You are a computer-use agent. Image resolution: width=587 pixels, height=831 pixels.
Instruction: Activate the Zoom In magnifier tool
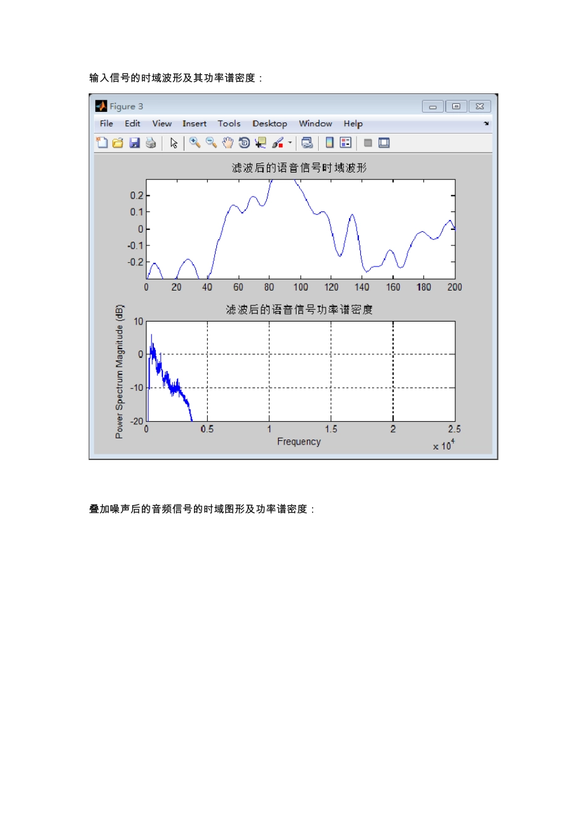(x=195, y=143)
